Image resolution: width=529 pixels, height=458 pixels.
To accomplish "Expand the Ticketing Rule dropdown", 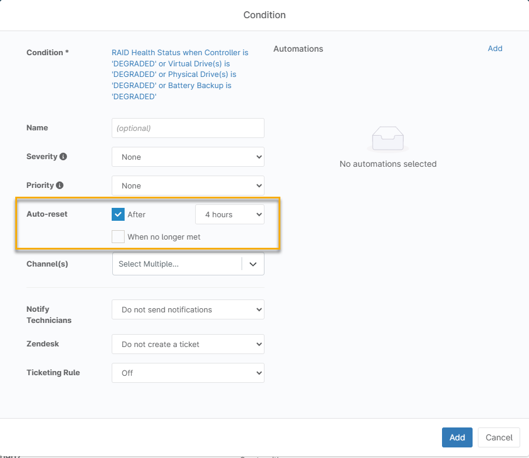I will click(188, 373).
